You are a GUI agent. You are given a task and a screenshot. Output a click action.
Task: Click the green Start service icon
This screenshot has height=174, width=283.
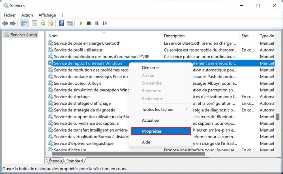[81, 23]
